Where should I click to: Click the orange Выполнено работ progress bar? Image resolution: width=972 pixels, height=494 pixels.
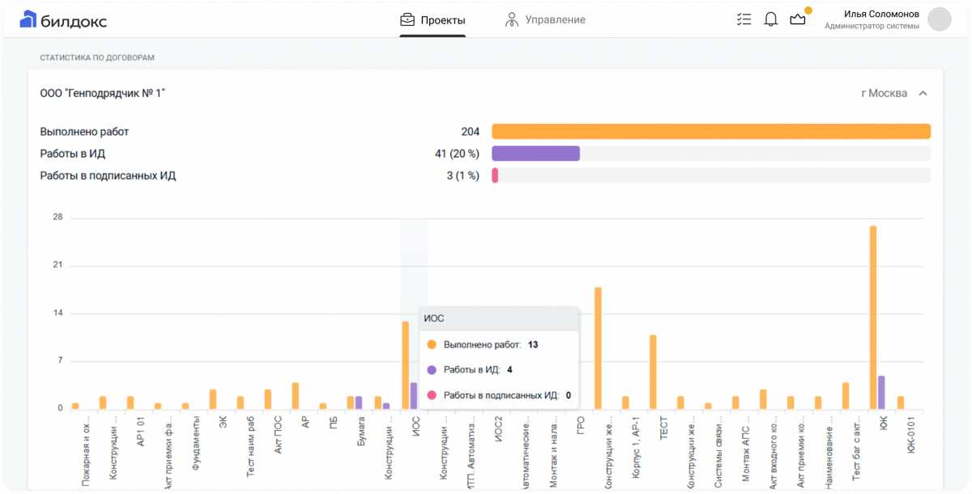pos(710,131)
